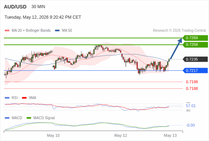209x141 pixels.
Task: Click the 9MA red legend swatch
Action: [24, 98]
